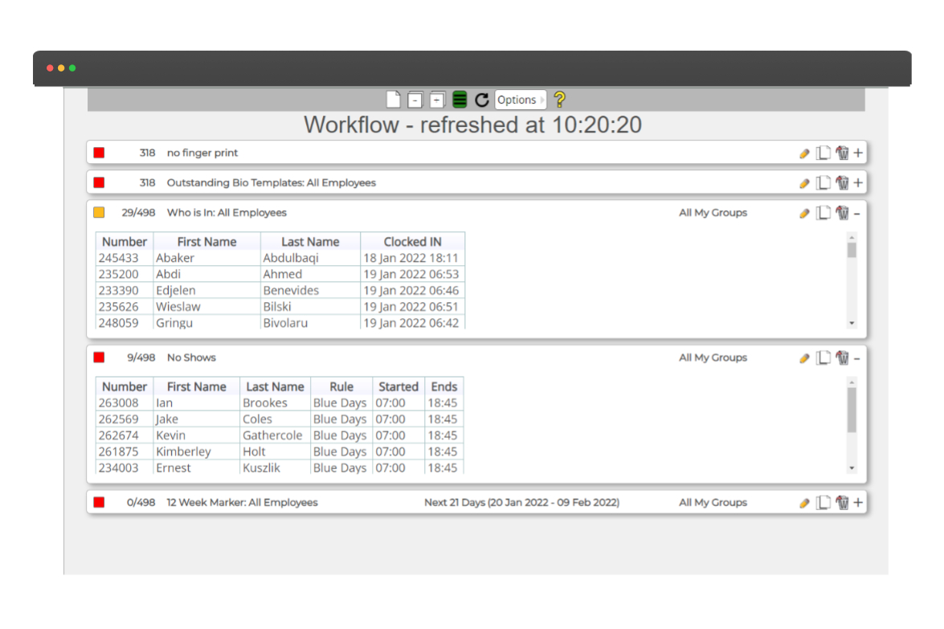Copy the 'no finger print' workflow item

coord(823,153)
